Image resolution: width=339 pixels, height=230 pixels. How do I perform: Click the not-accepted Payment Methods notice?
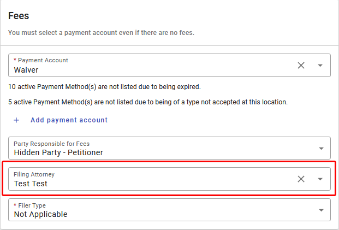[148, 102]
